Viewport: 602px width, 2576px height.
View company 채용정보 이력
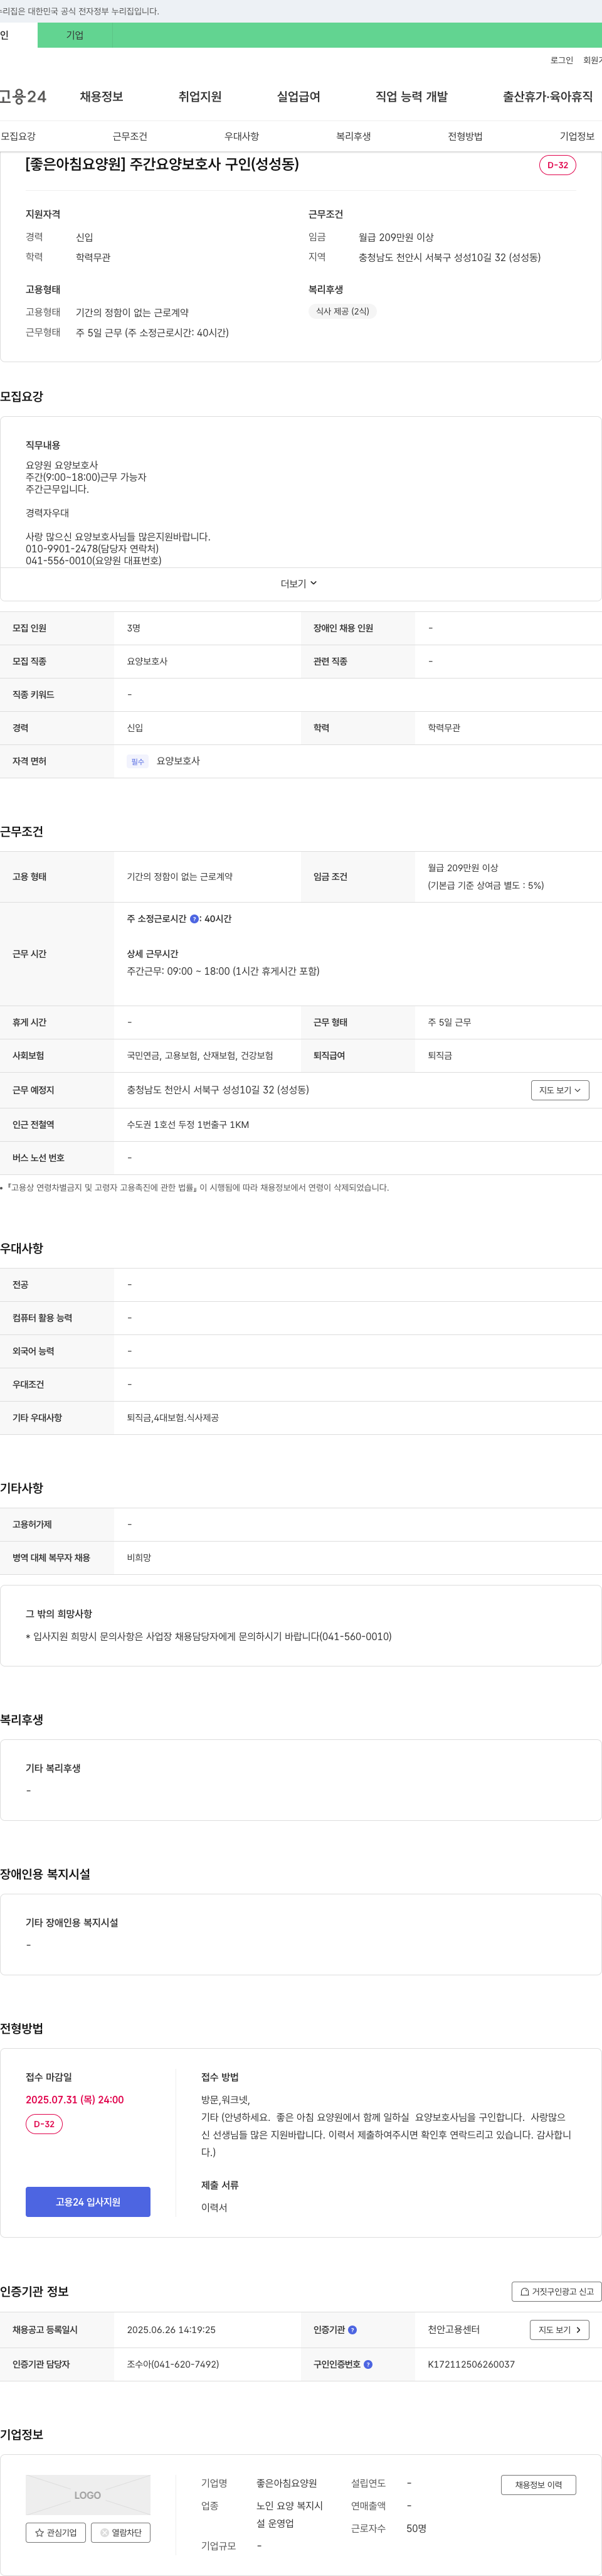538,2485
